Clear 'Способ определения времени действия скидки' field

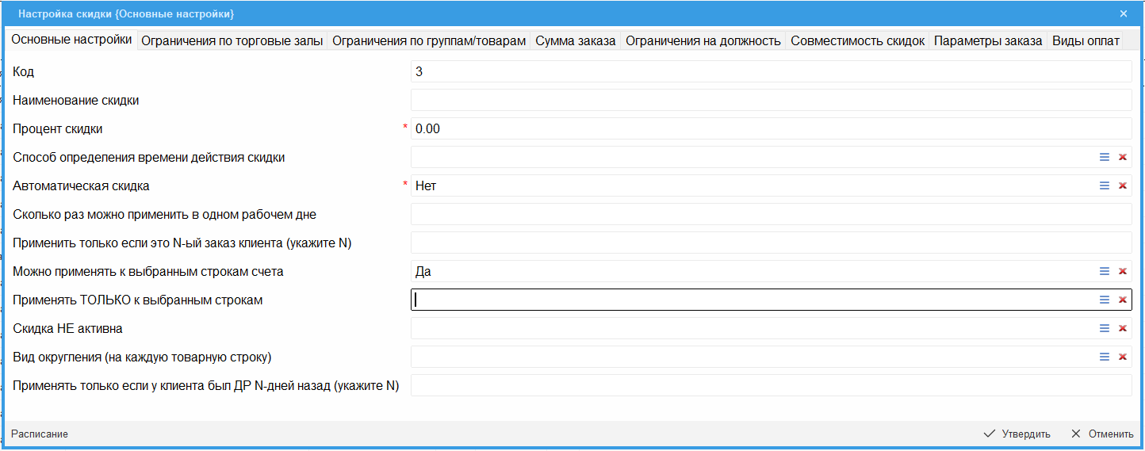click(1122, 157)
